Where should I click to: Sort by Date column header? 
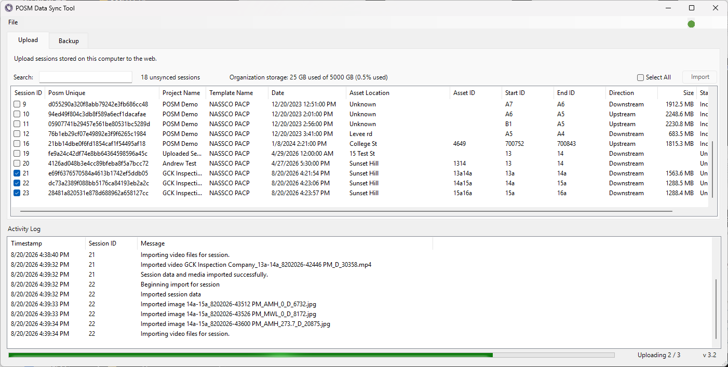click(307, 93)
